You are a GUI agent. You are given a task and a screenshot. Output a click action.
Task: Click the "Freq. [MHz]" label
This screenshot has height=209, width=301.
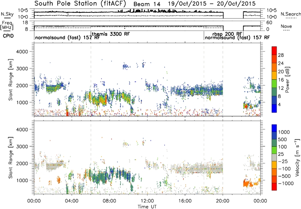[7, 26]
